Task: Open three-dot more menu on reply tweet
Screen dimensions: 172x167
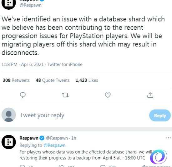Action: 169,138
